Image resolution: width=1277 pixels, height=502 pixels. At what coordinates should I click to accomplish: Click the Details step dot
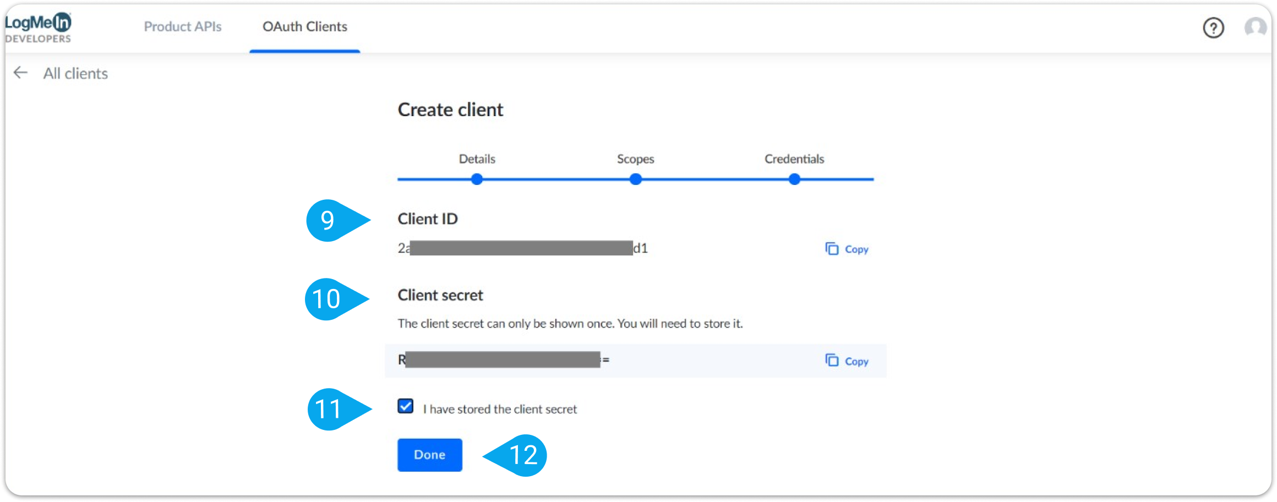pos(477,179)
